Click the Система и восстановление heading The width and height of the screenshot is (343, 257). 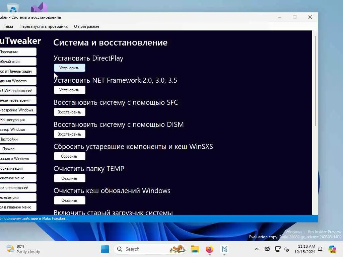pos(110,42)
